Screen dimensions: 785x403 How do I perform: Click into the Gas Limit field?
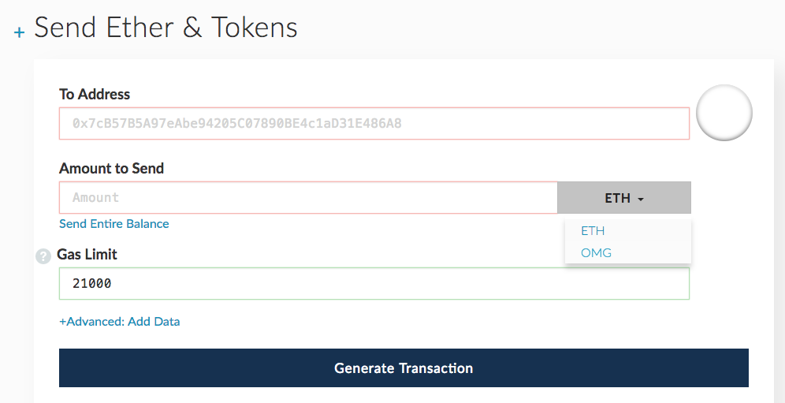click(374, 283)
